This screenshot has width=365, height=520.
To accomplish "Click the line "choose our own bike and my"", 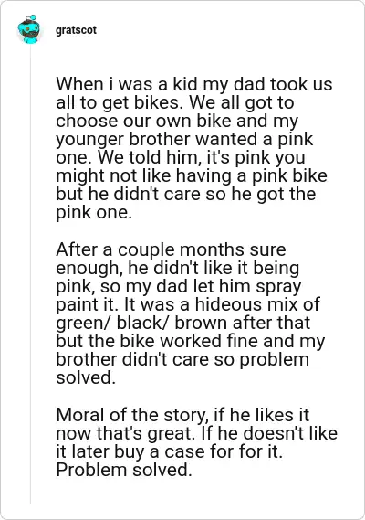I will coord(177,121).
